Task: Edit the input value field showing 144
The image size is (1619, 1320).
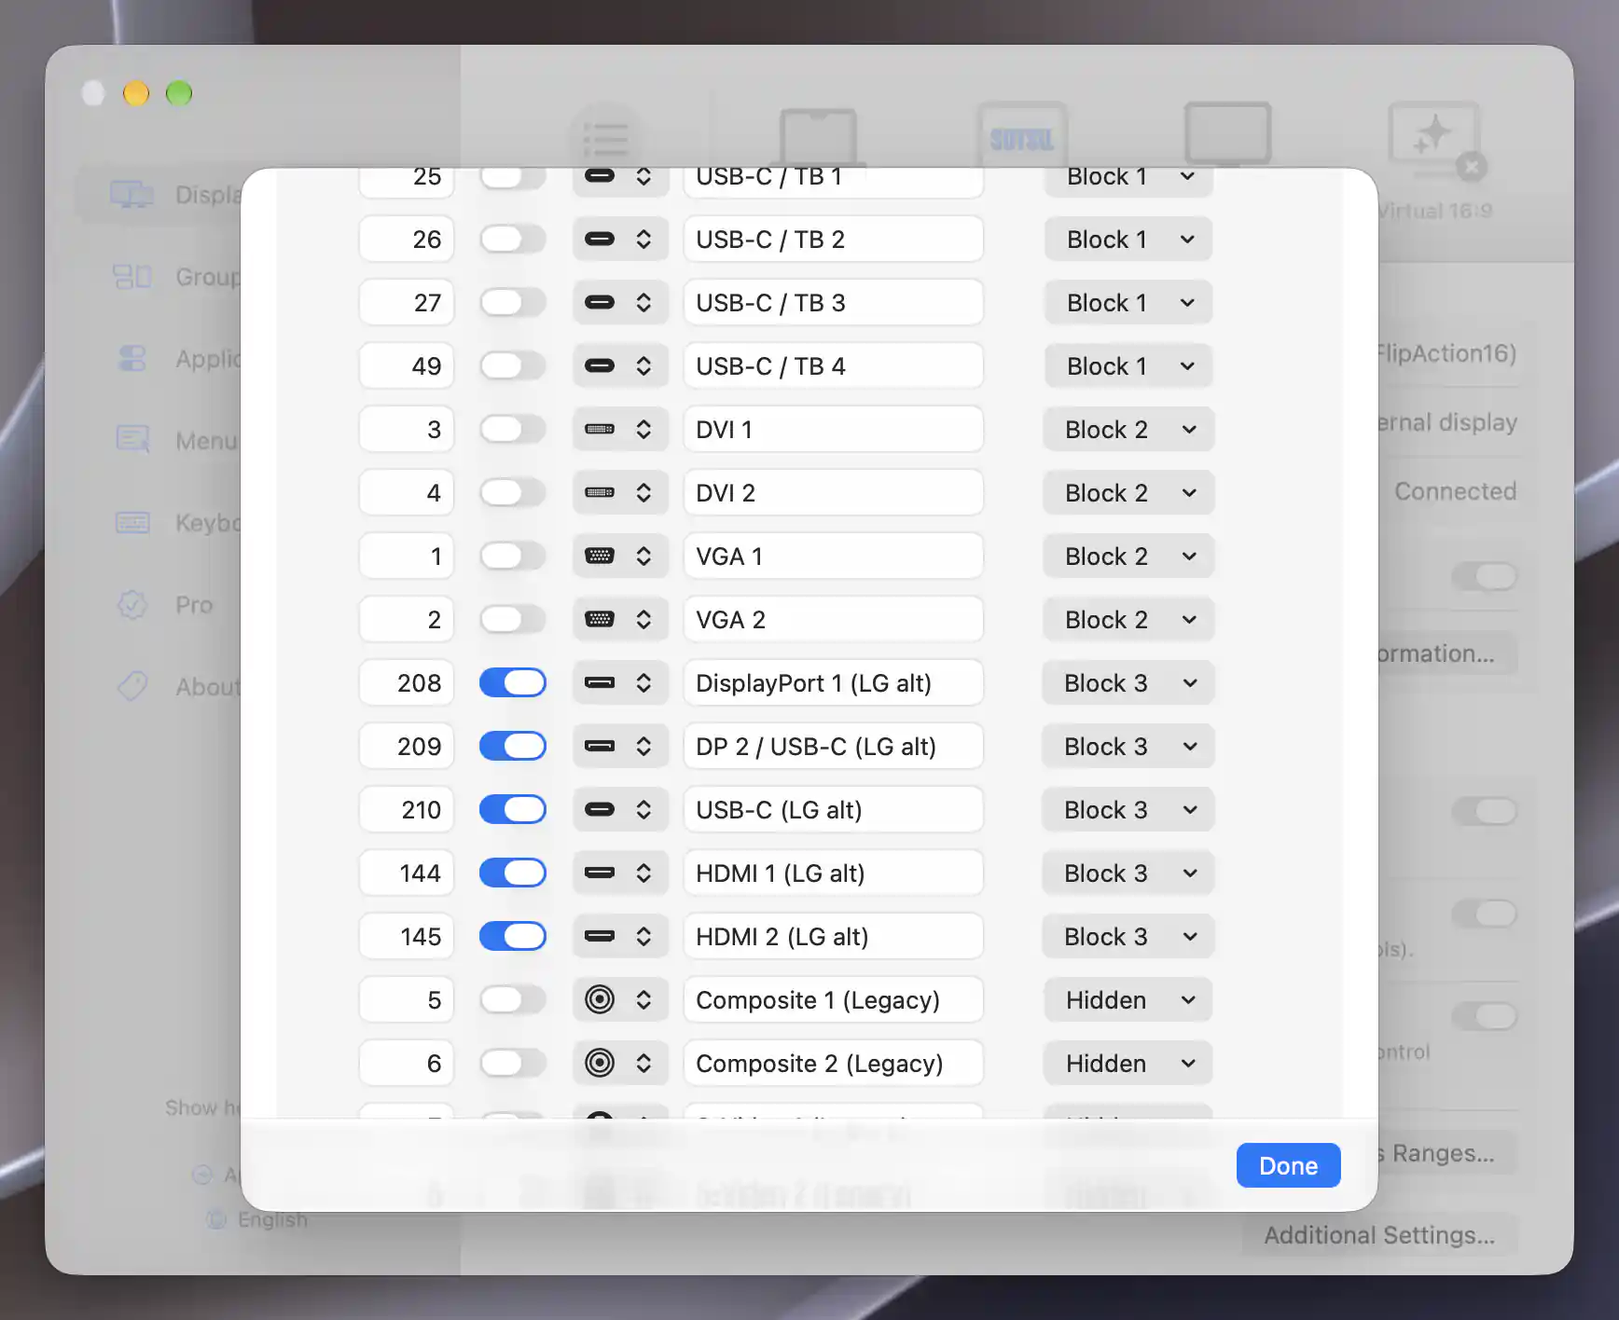Action: tap(407, 873)
